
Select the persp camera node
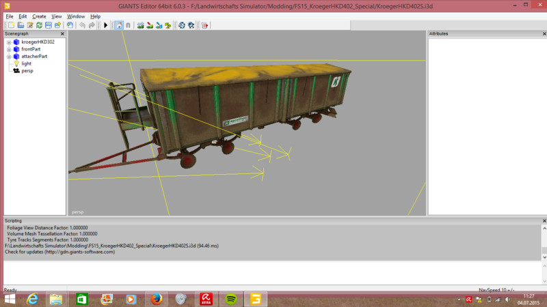tap(27, 71)
